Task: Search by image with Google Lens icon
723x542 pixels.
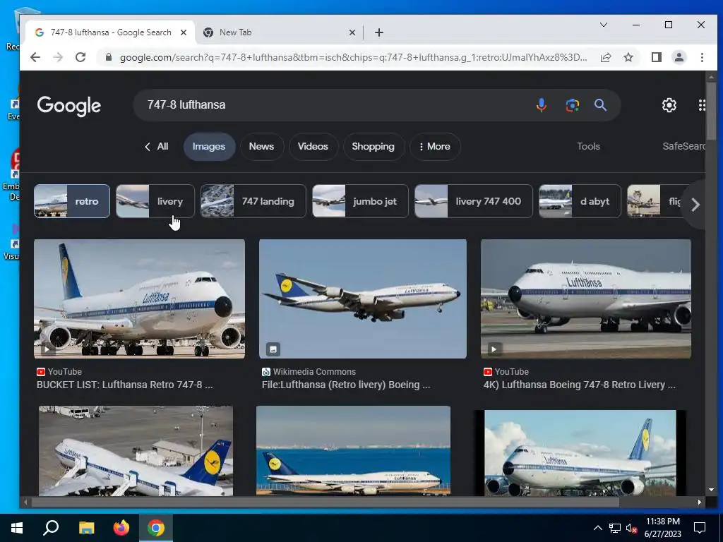Action: point(572,105)
